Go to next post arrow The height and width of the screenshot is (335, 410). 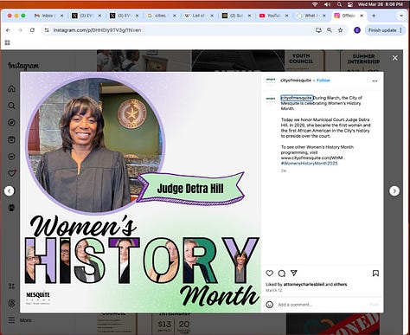pyautogui.click(x=394, y=190)
